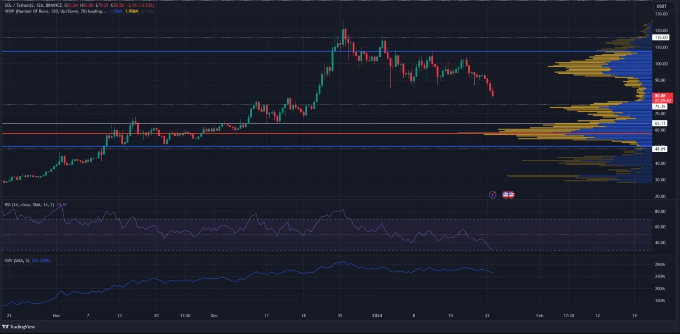Image resolution: width=680 pixels, height=334 pixels.
Task: Select the white horizontal line at 64.11
Action: 327,123
